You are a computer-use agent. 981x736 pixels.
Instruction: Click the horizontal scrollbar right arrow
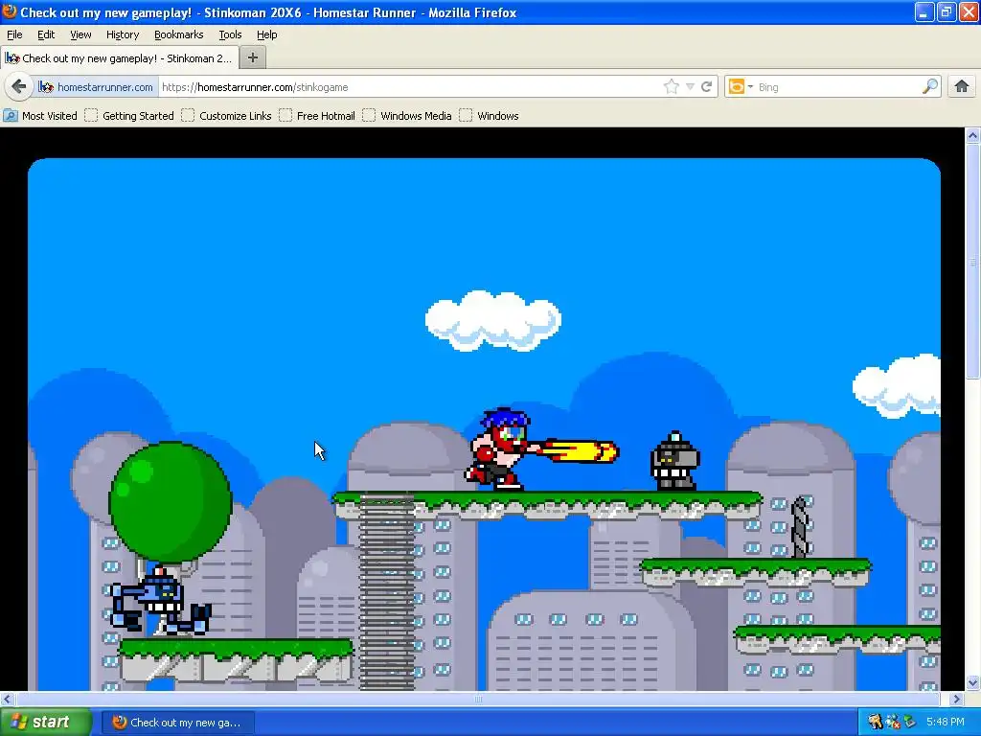tap(957, 699)
